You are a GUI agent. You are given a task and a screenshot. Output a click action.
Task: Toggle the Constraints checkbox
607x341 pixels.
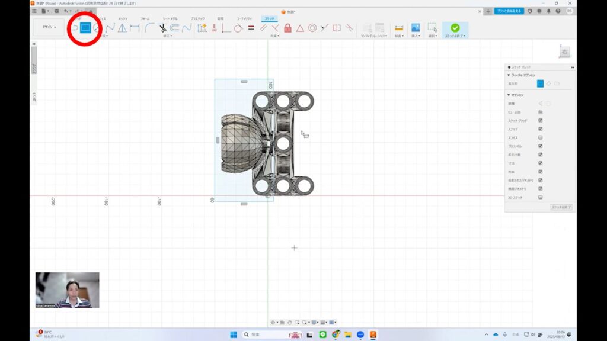[541, 172]
